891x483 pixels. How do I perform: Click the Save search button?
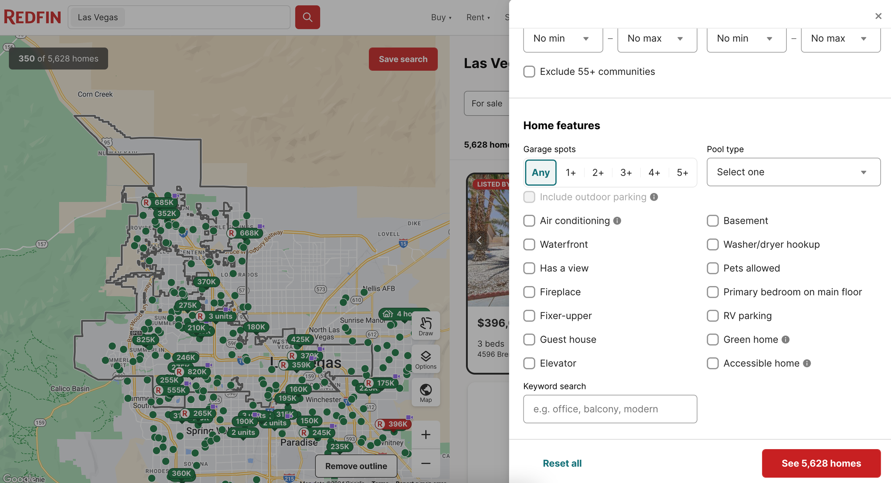tap(403, 59)
